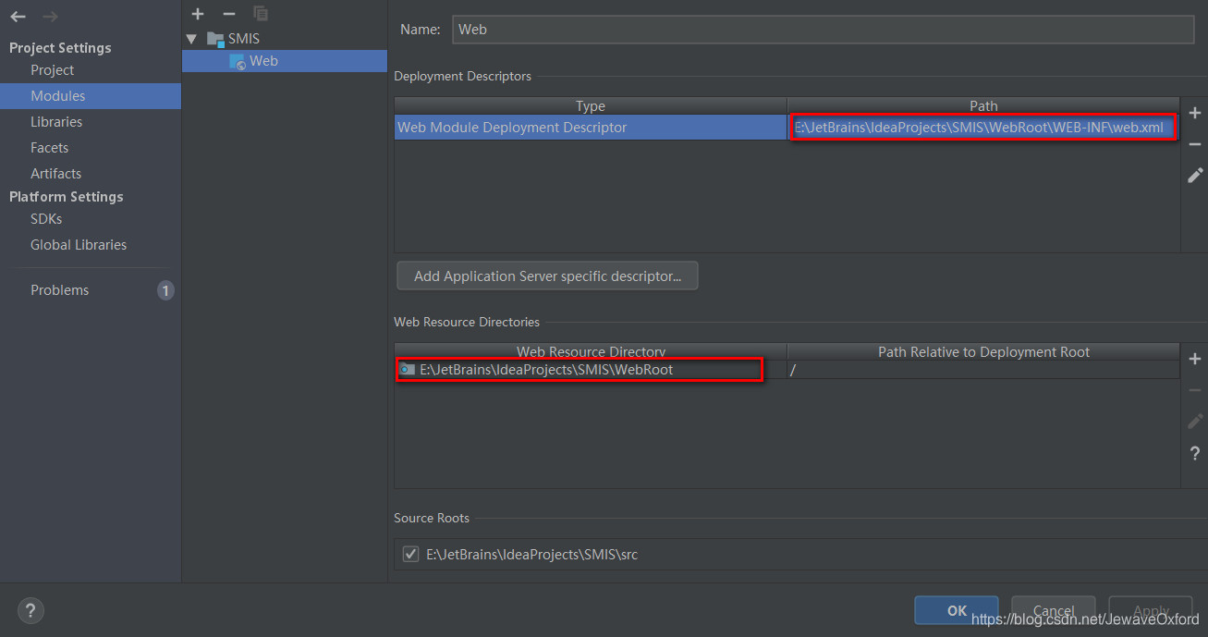Open the SDKs platform settings page

(46, 219)
